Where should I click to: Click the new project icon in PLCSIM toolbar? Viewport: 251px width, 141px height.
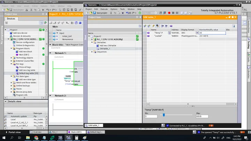click(x=87, y=13)
